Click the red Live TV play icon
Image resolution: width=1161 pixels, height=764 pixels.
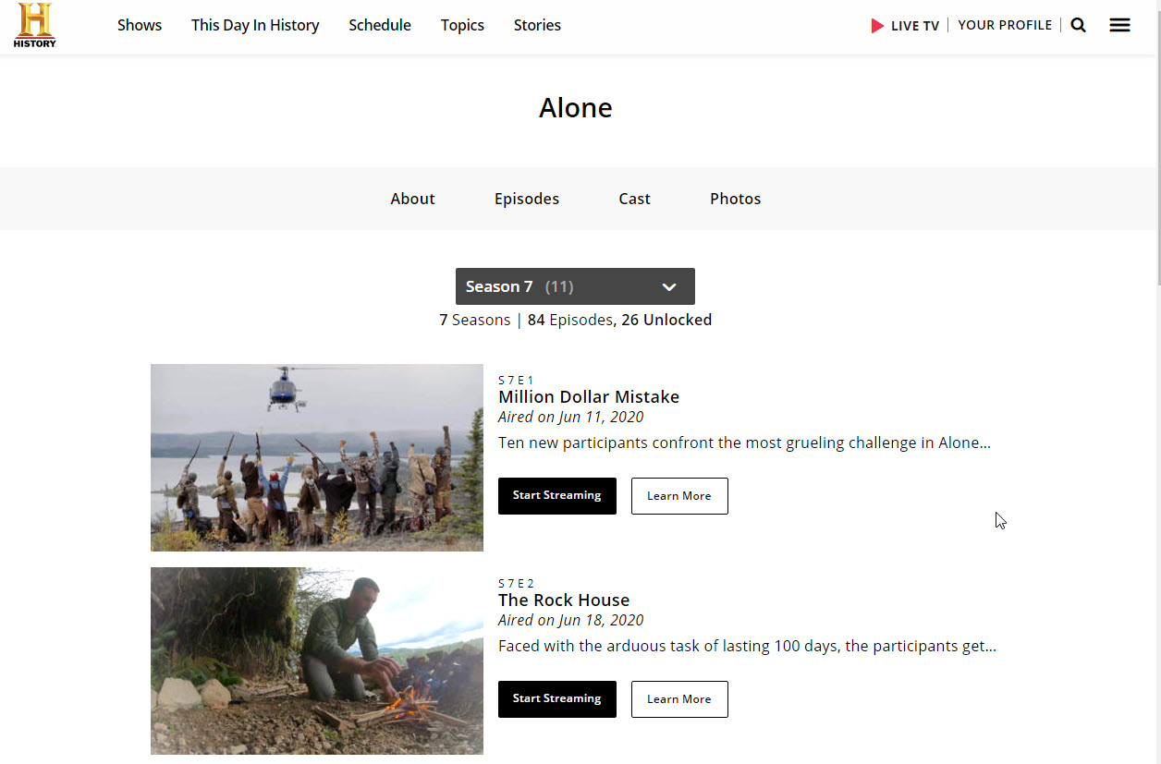(877, 26)
